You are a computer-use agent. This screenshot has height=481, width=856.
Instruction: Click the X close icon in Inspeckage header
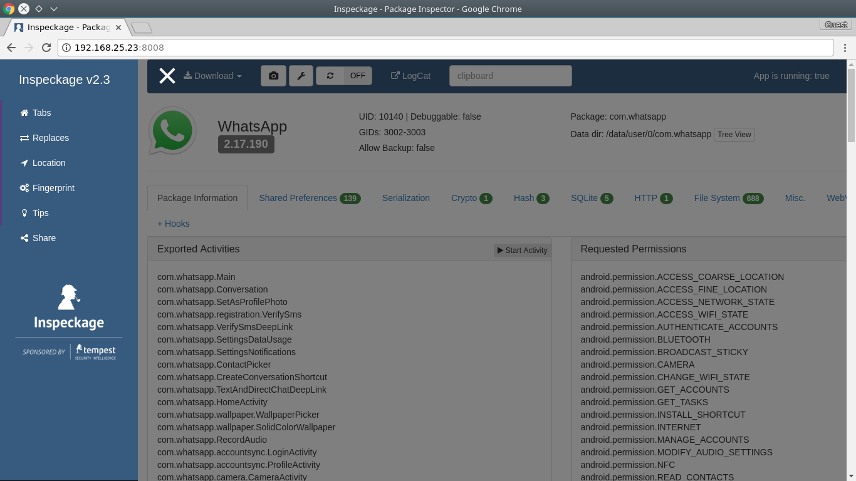tap(167, 76)
